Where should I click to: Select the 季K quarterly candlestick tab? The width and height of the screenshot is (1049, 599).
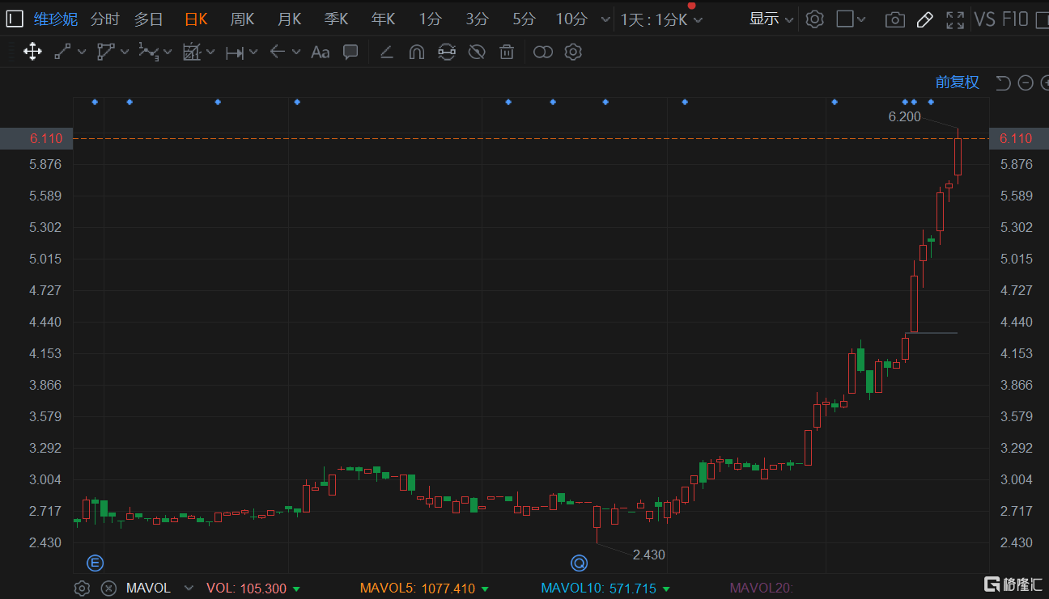click(x=337, y=19)
